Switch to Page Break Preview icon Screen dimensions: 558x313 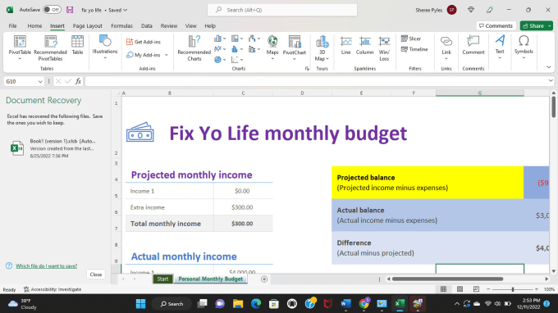[476, 289]
